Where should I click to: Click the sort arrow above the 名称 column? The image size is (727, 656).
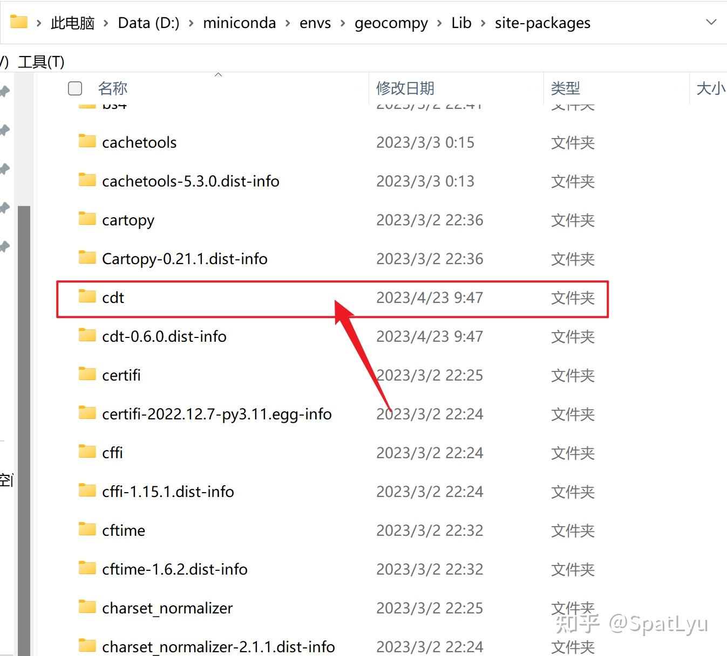218,75
